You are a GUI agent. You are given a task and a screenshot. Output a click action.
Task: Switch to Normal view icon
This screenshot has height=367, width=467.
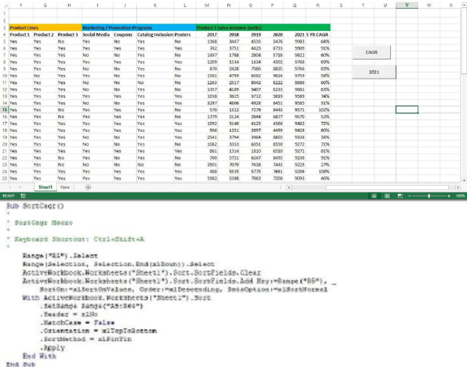(x=375, y=196)
